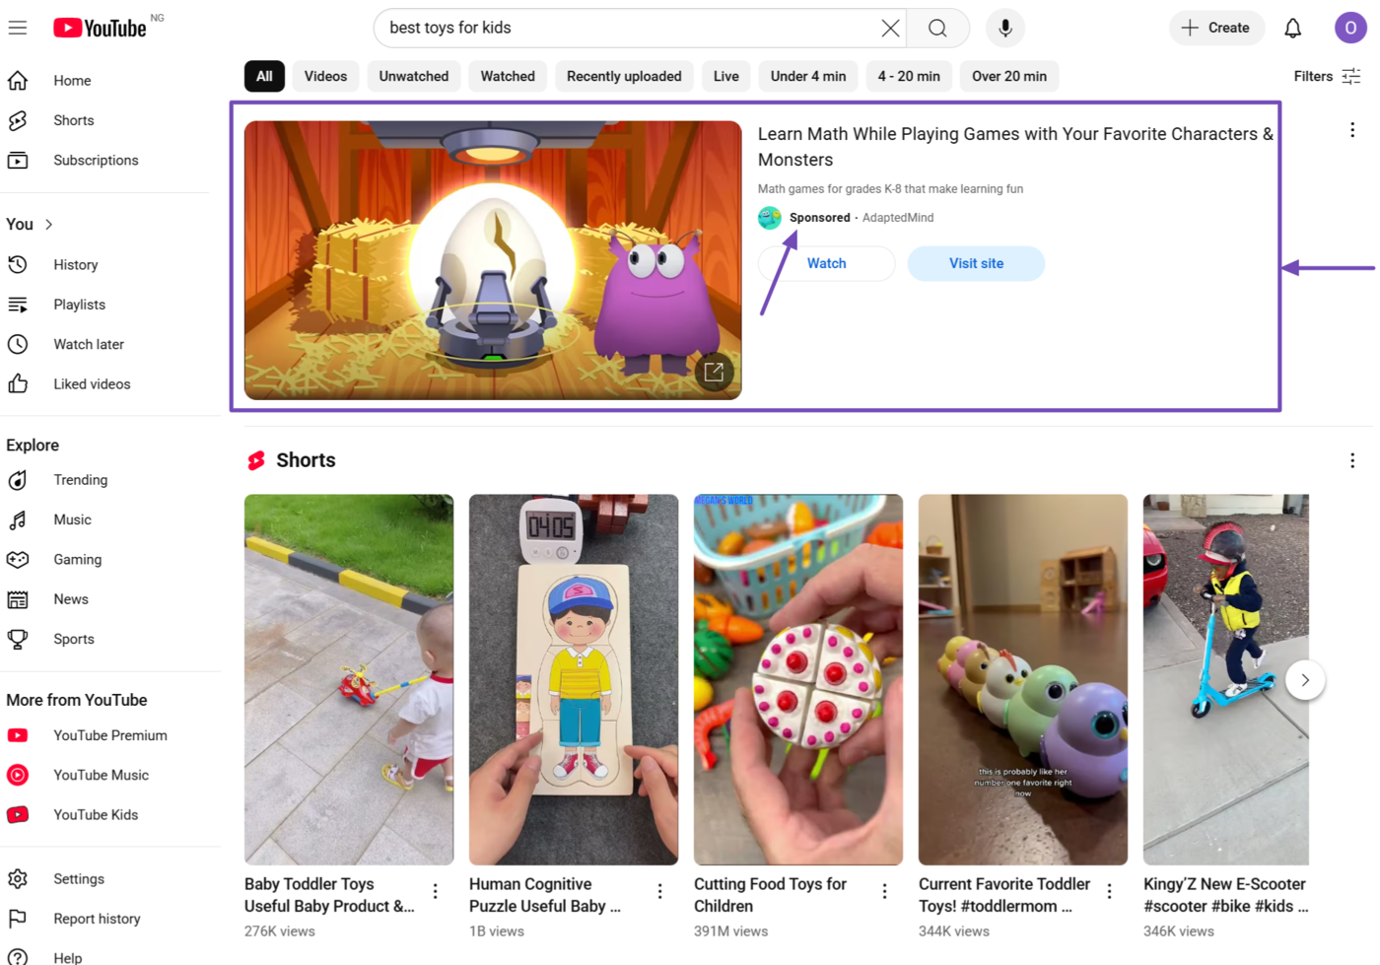1380x965 pixels.
Task: Go to Shorts in sidebar
Action: click(x=73, y=120)
